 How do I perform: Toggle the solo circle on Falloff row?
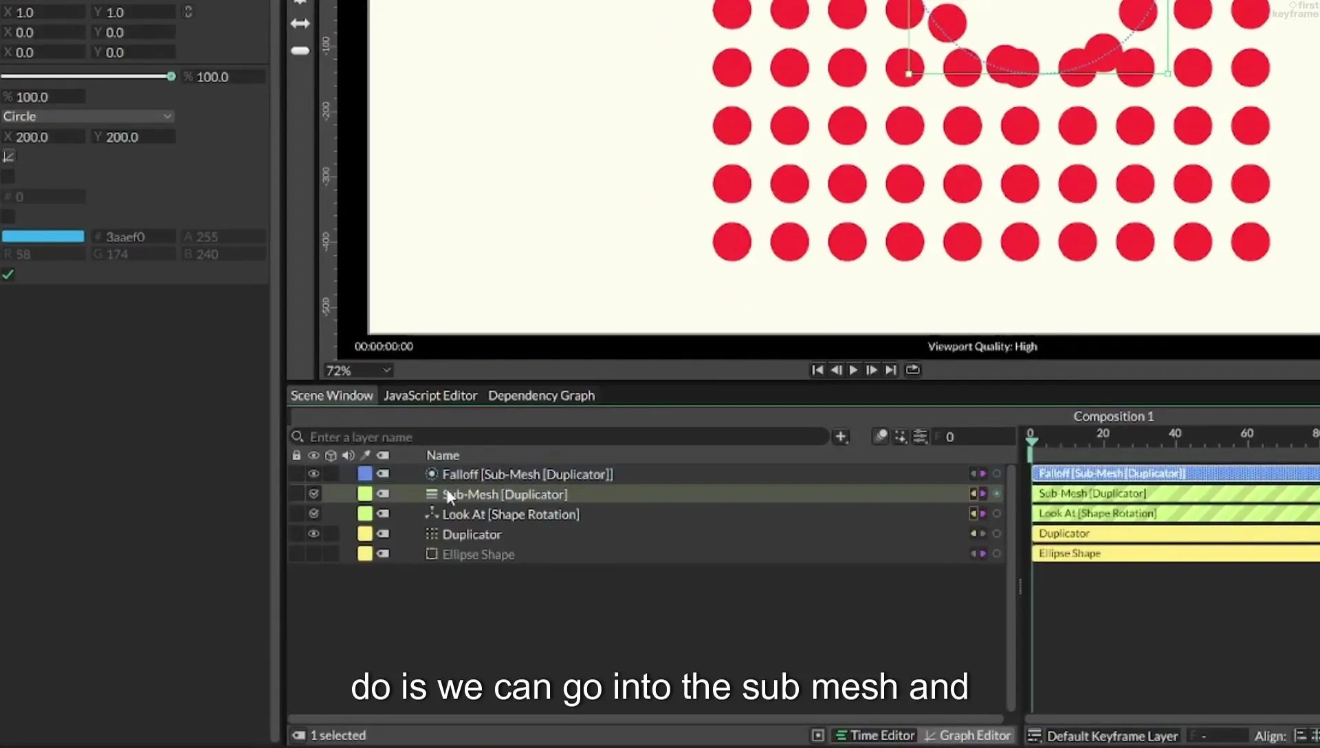[996, 474]
